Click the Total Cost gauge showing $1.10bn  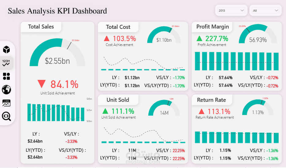click(x=164, y=35)
